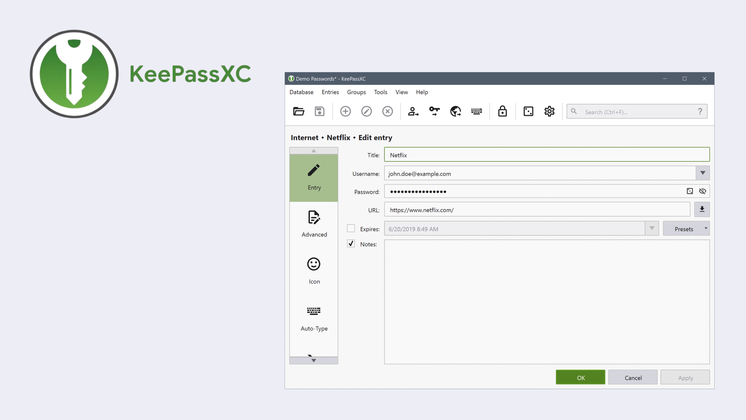
Task: Open the Tools menu
Action: pyautogui.click(x=380, y=92)
